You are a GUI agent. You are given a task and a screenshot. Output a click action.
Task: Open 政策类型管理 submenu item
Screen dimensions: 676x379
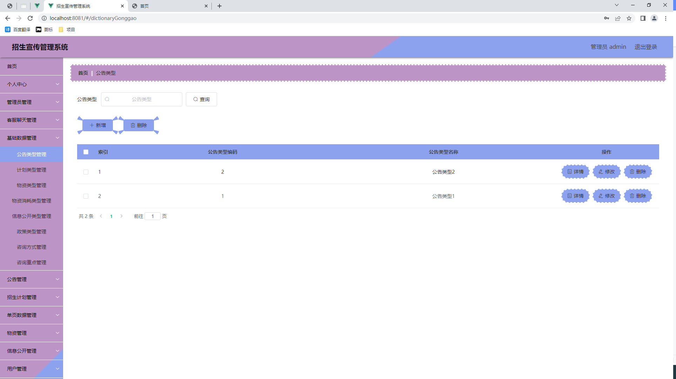click(x=32, y=232)
